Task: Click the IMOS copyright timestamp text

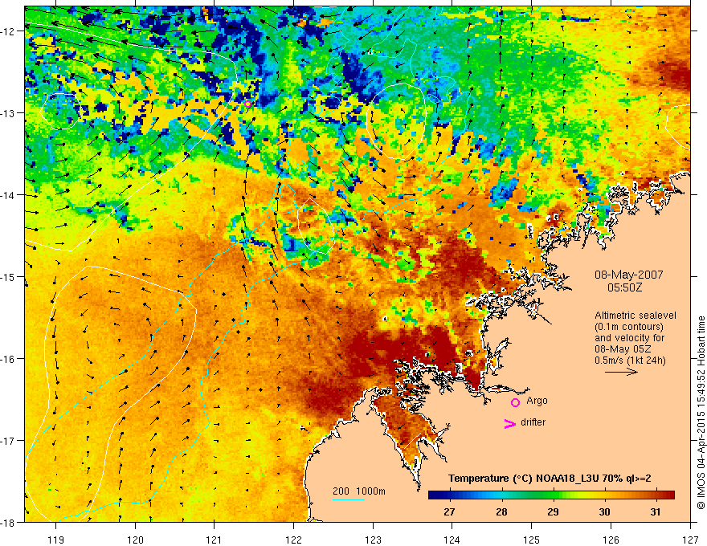Action: (x=701, y=413)
